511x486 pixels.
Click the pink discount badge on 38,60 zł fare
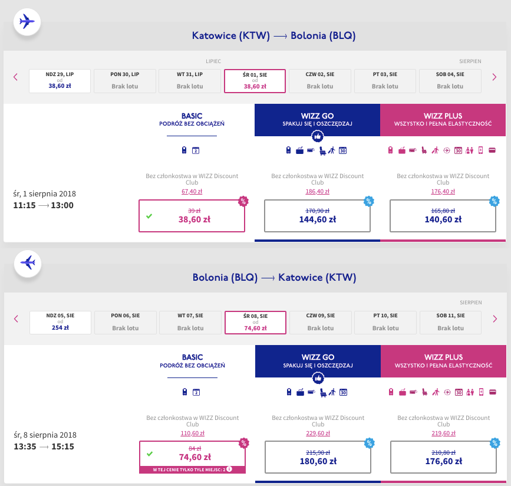pos(243,201)
